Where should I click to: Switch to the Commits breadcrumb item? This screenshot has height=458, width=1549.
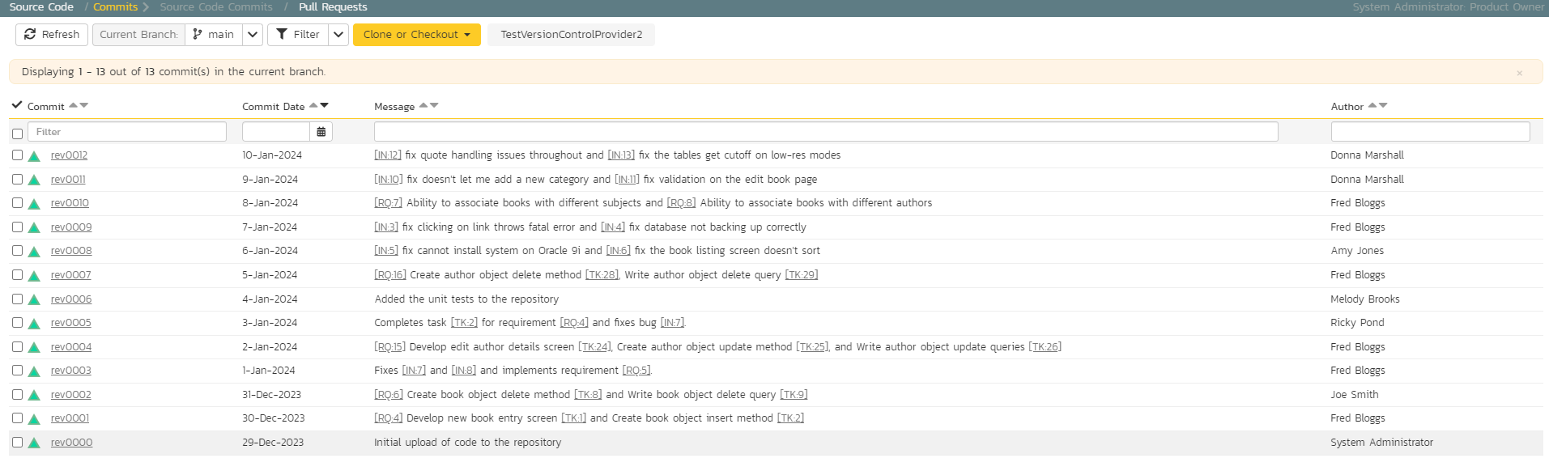coord(116,7)
